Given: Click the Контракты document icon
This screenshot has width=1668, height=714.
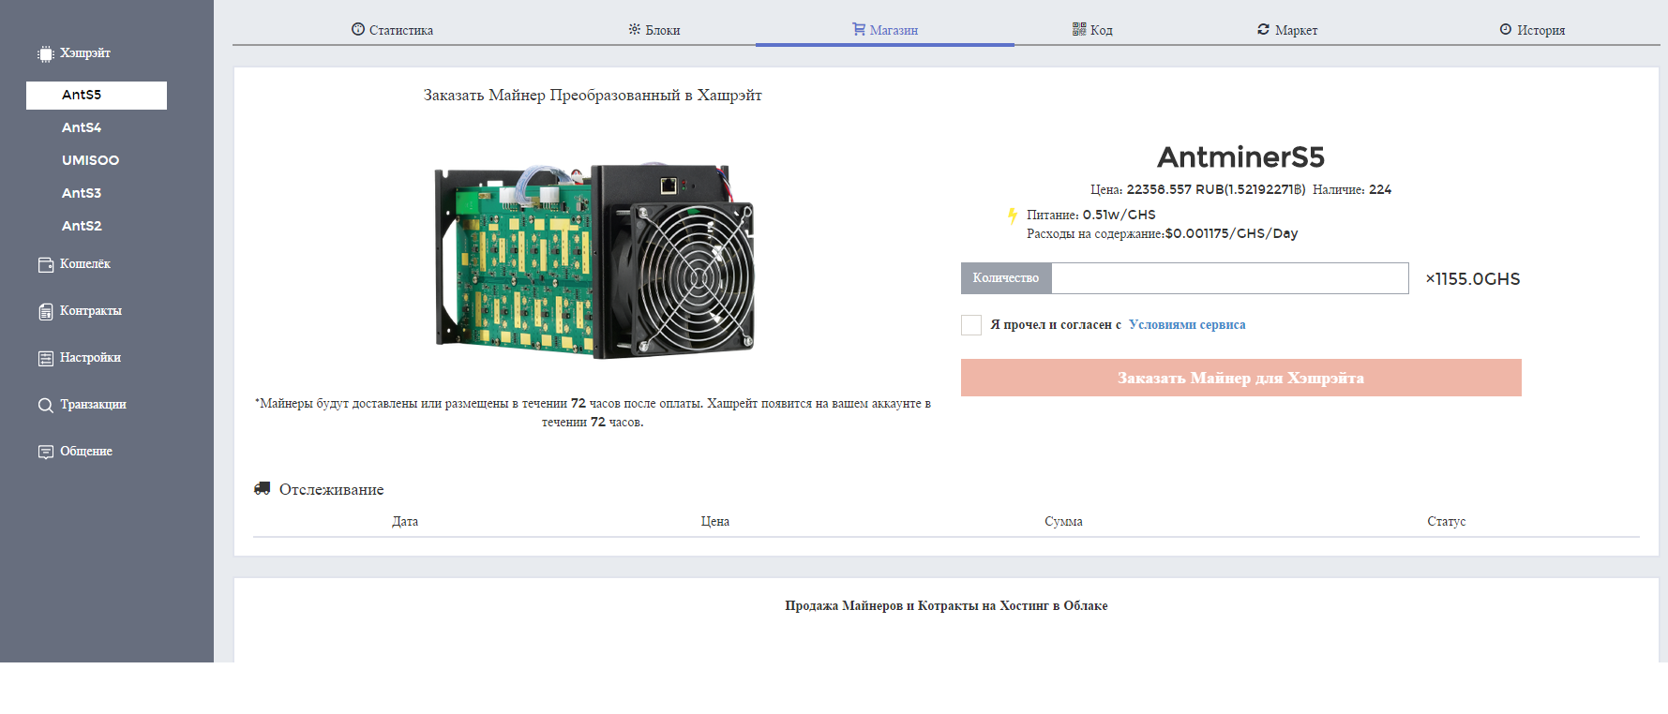Looking at the screenshot, I should (45, 312).
